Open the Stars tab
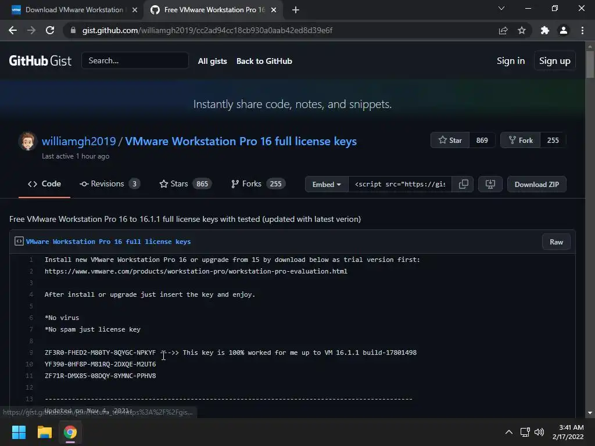This screenshot has width=595, height=446. [x=185, y=184]
